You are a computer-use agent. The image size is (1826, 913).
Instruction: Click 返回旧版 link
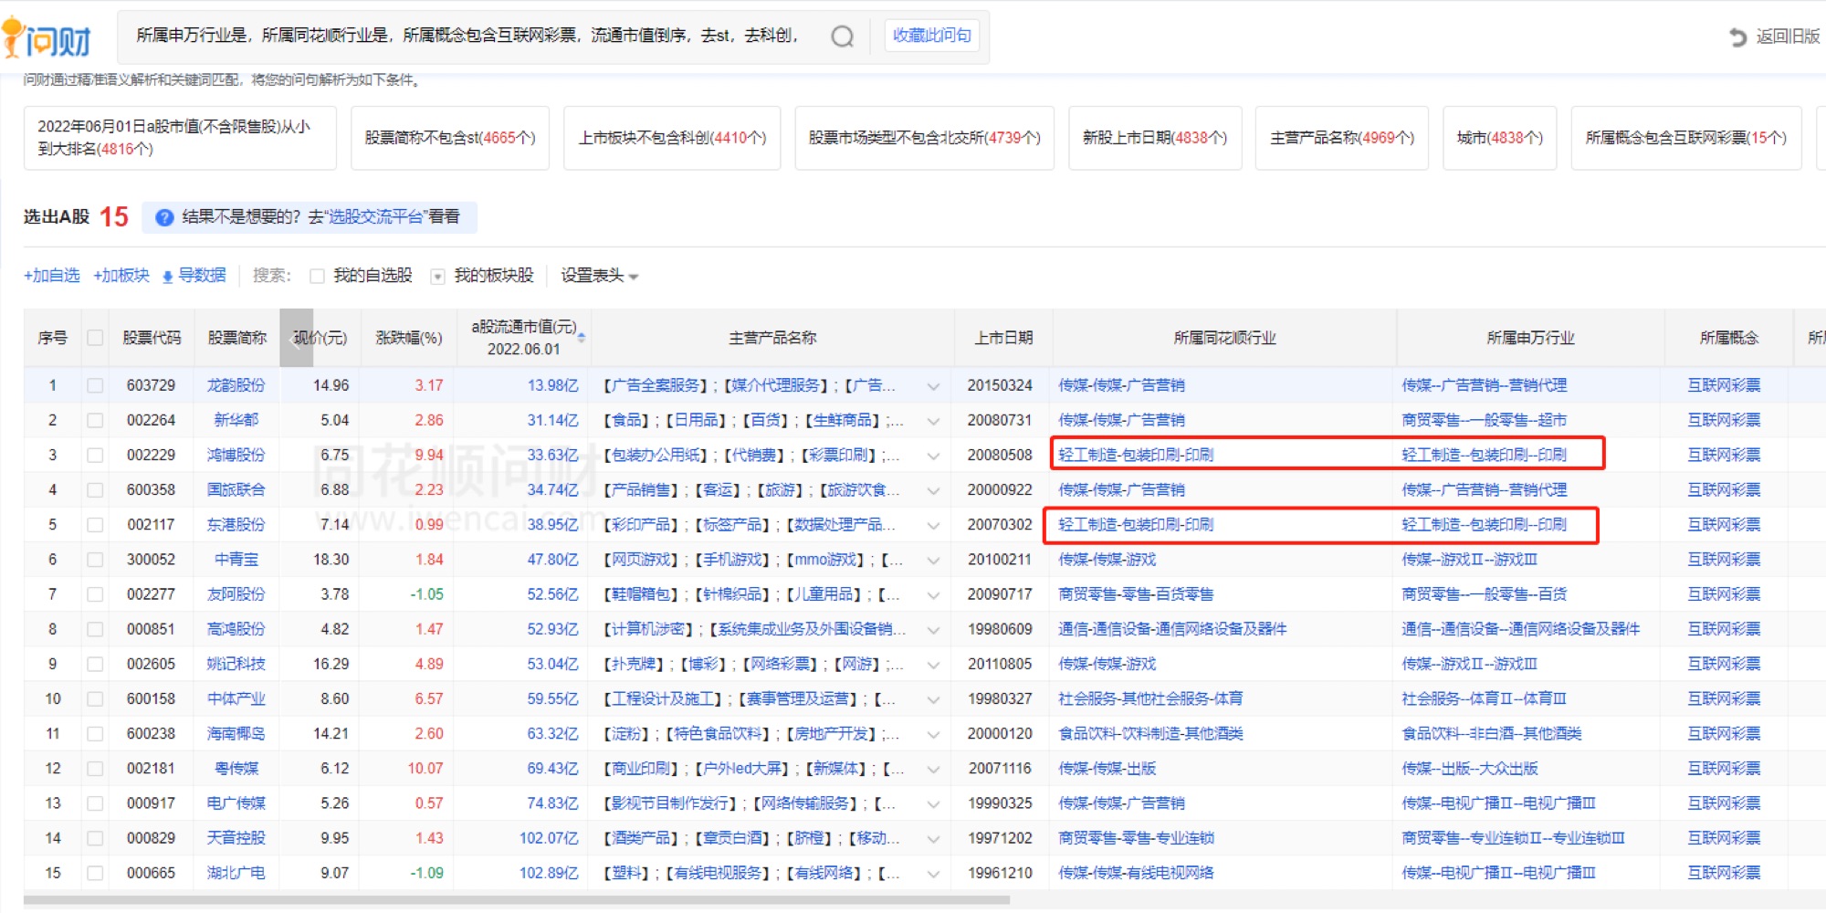point(1788,37)
